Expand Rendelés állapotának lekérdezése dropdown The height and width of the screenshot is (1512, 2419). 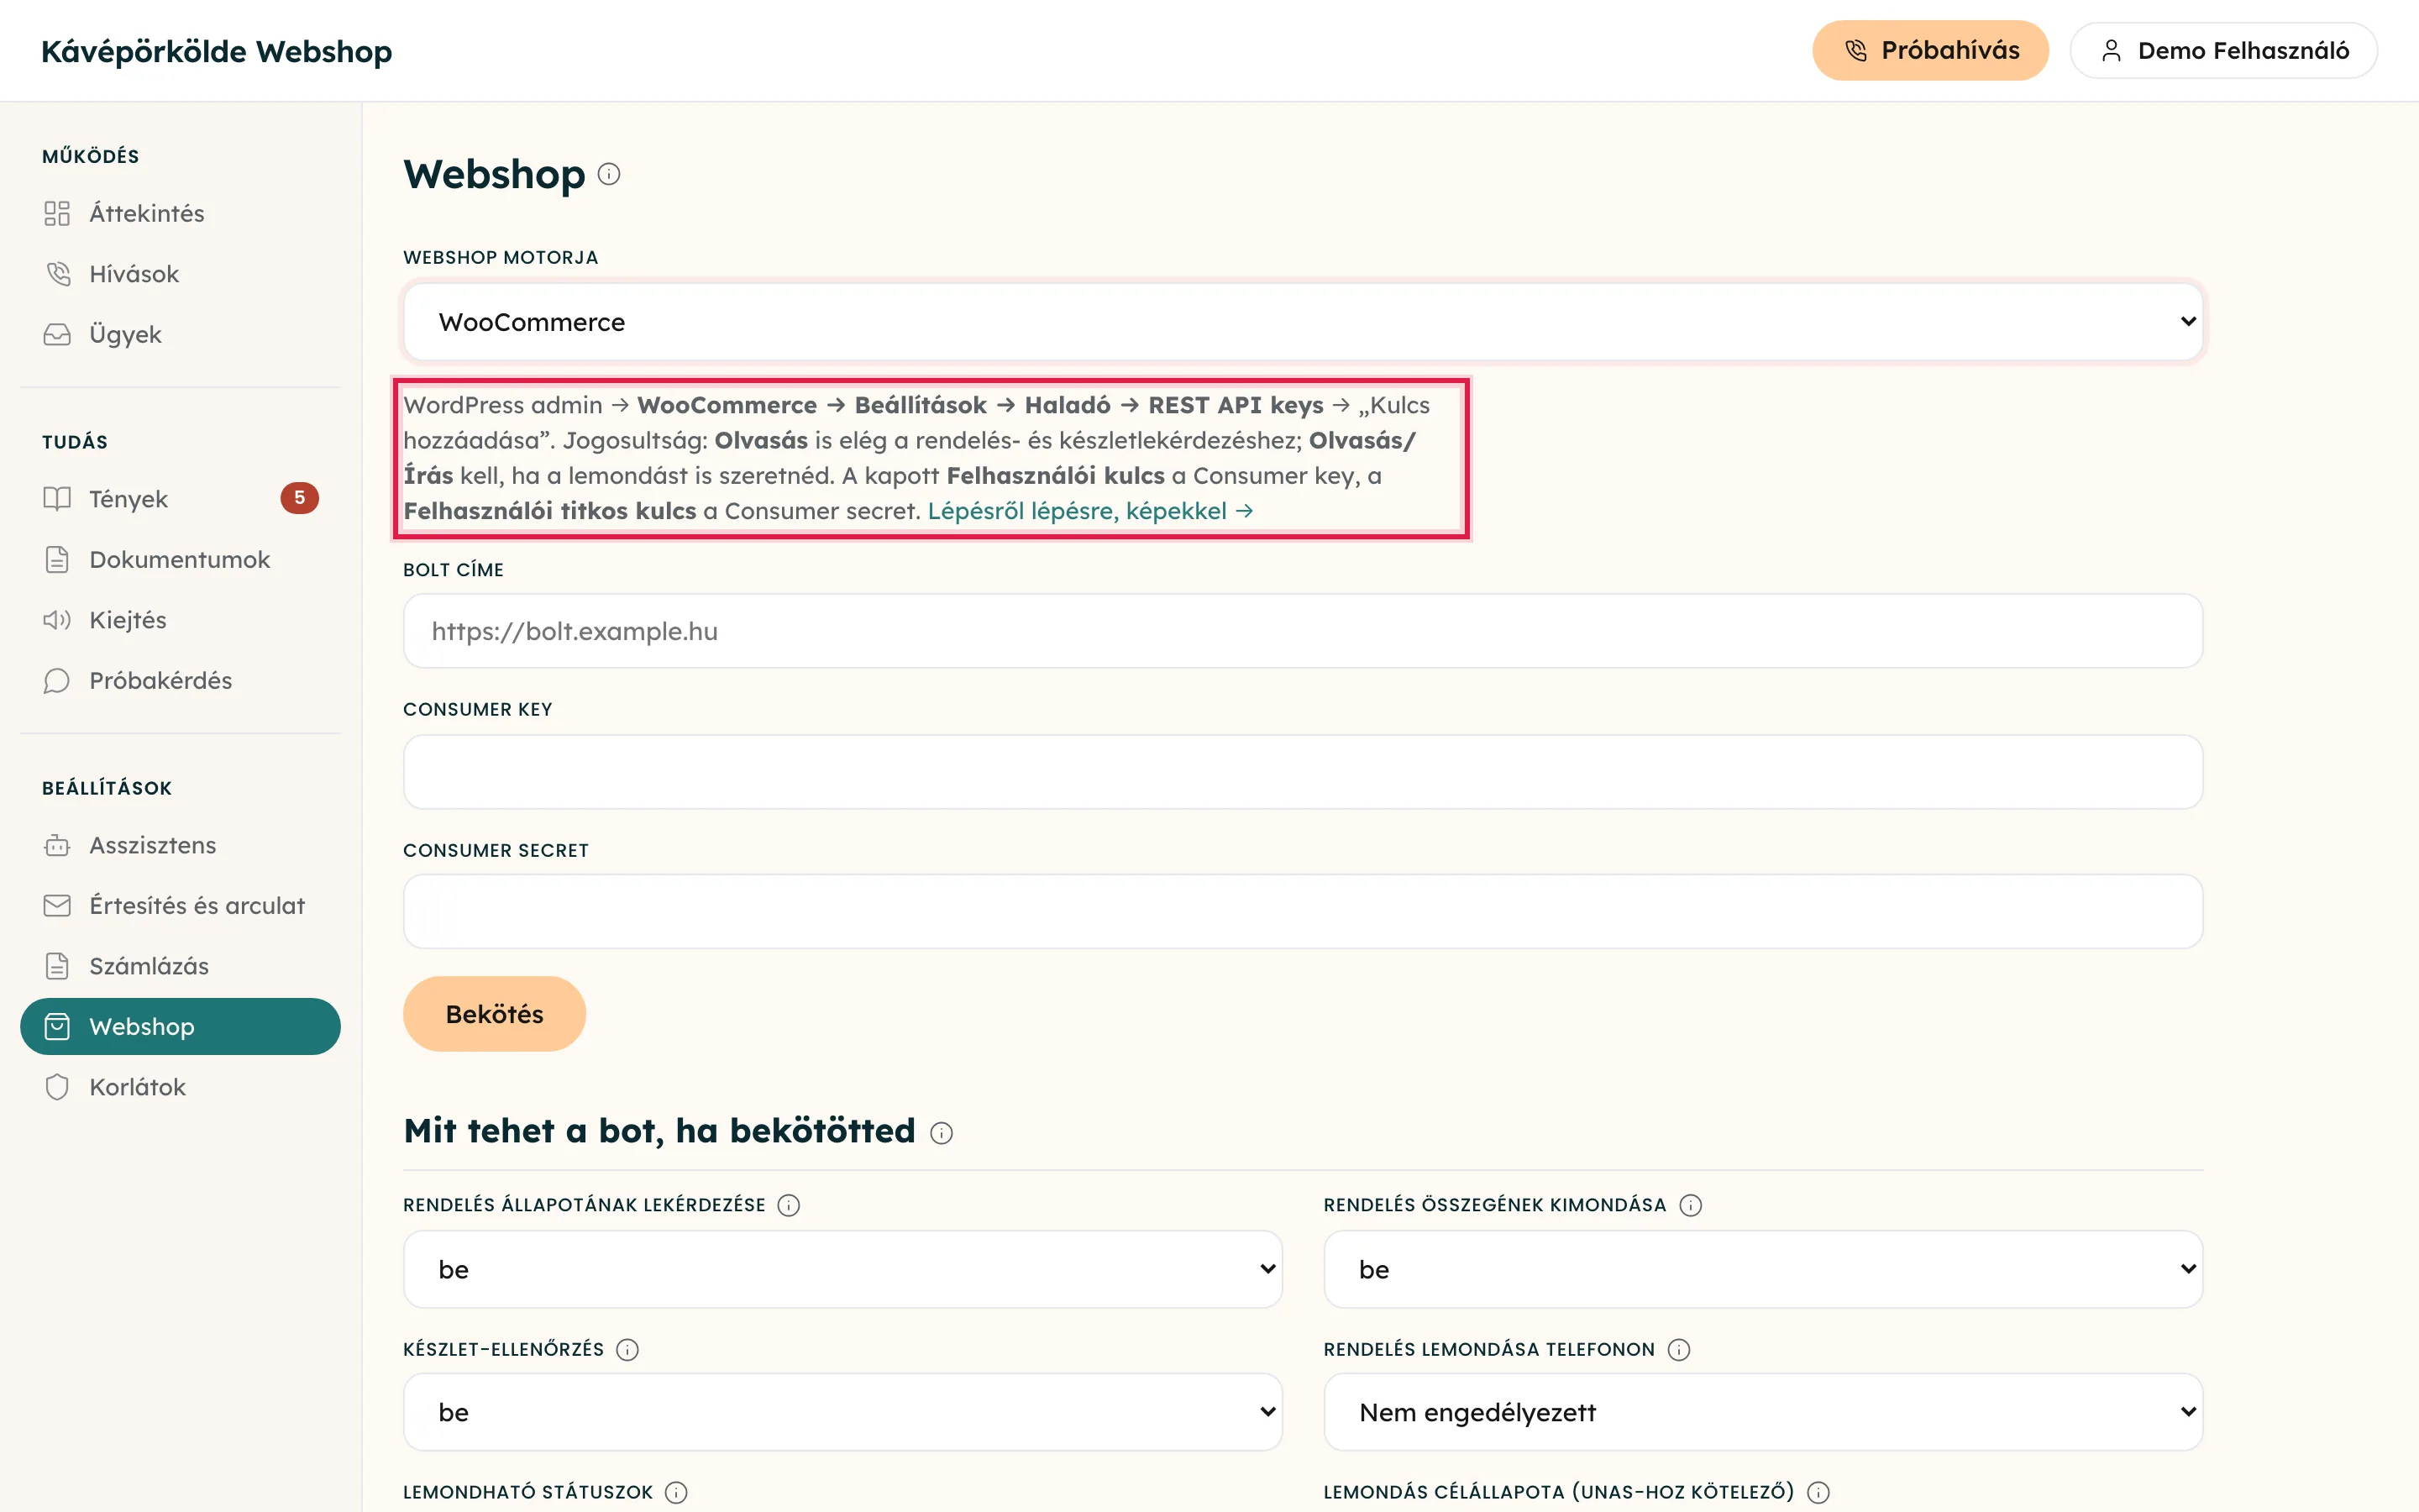[842, 1269]
